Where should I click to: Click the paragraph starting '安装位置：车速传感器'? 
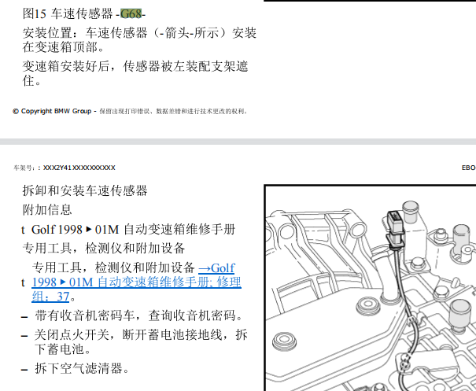pyautogui.click(x=139, y=40)
